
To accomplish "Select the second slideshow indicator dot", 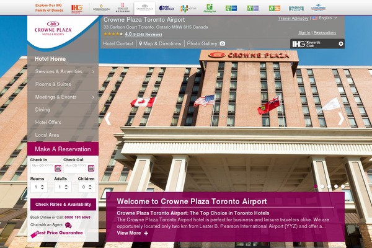I will pos(322,186).
